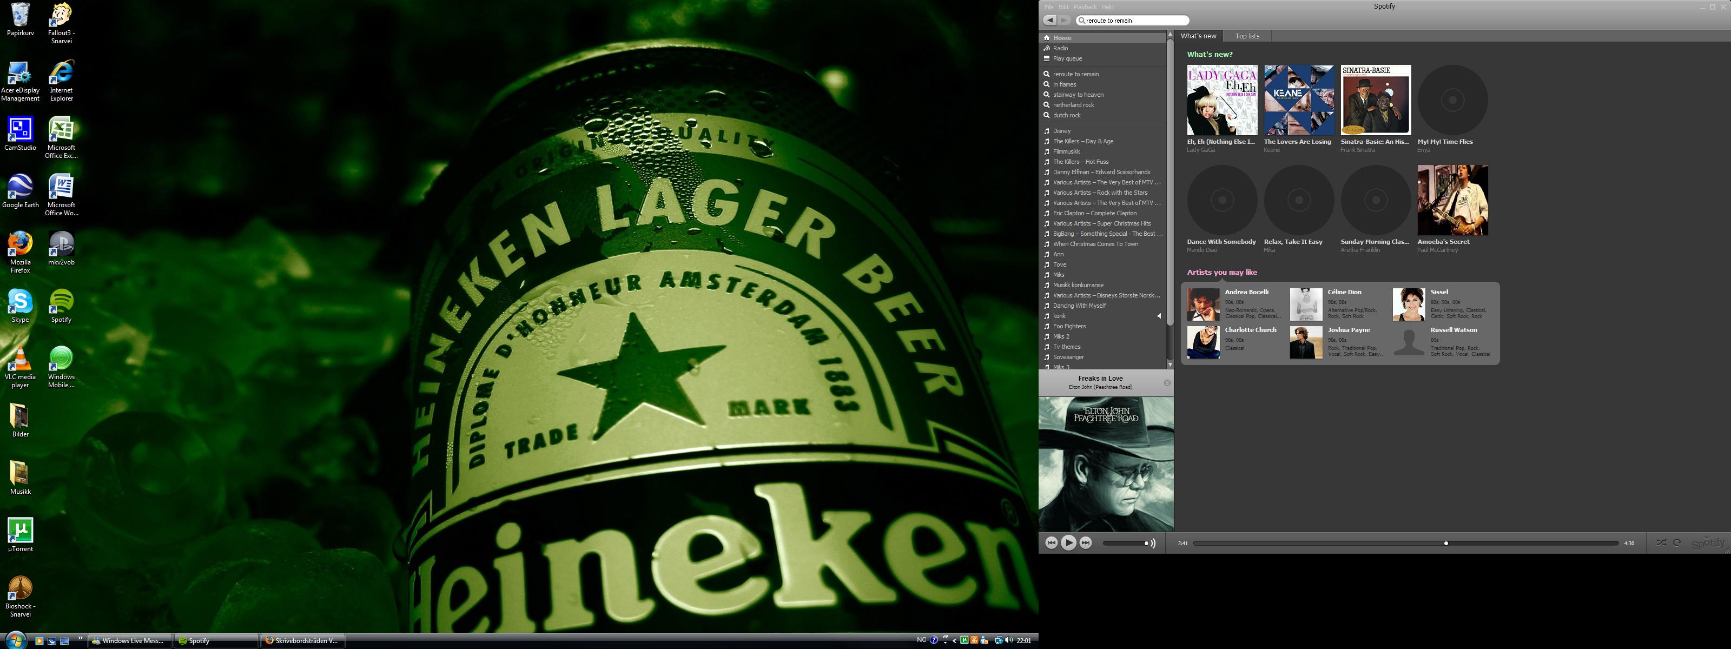Open the Joshua Payne artist link

pos(1349,330)
